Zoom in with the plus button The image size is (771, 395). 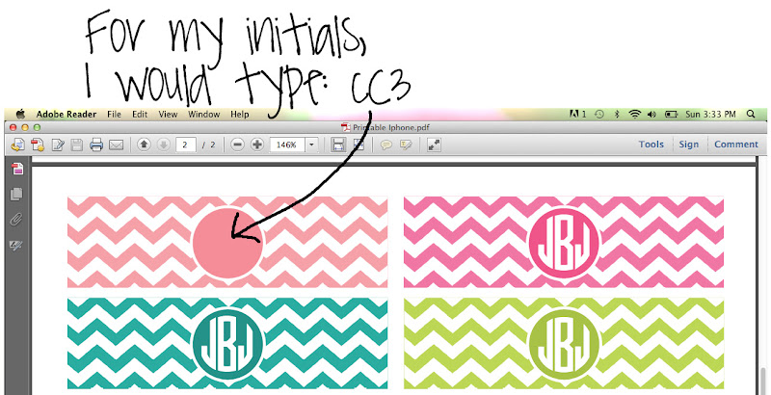pos(257,145)
